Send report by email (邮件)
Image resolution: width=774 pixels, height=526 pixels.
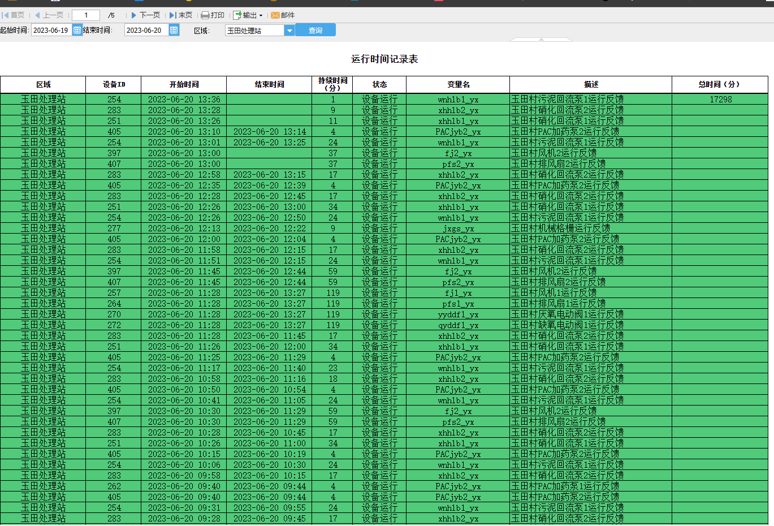tap(283, 15)
